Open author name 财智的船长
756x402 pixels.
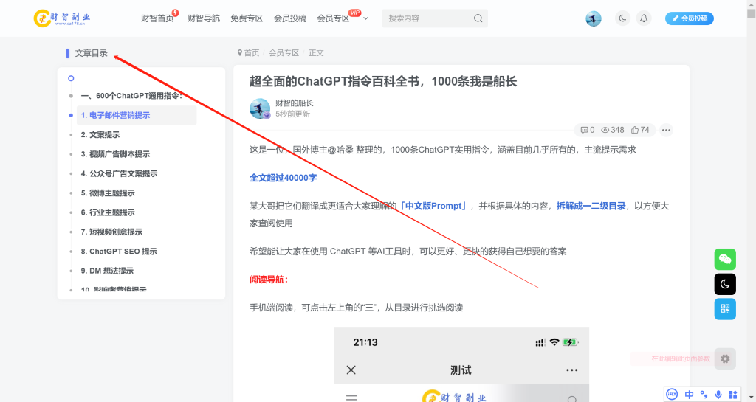click(294, 103)
